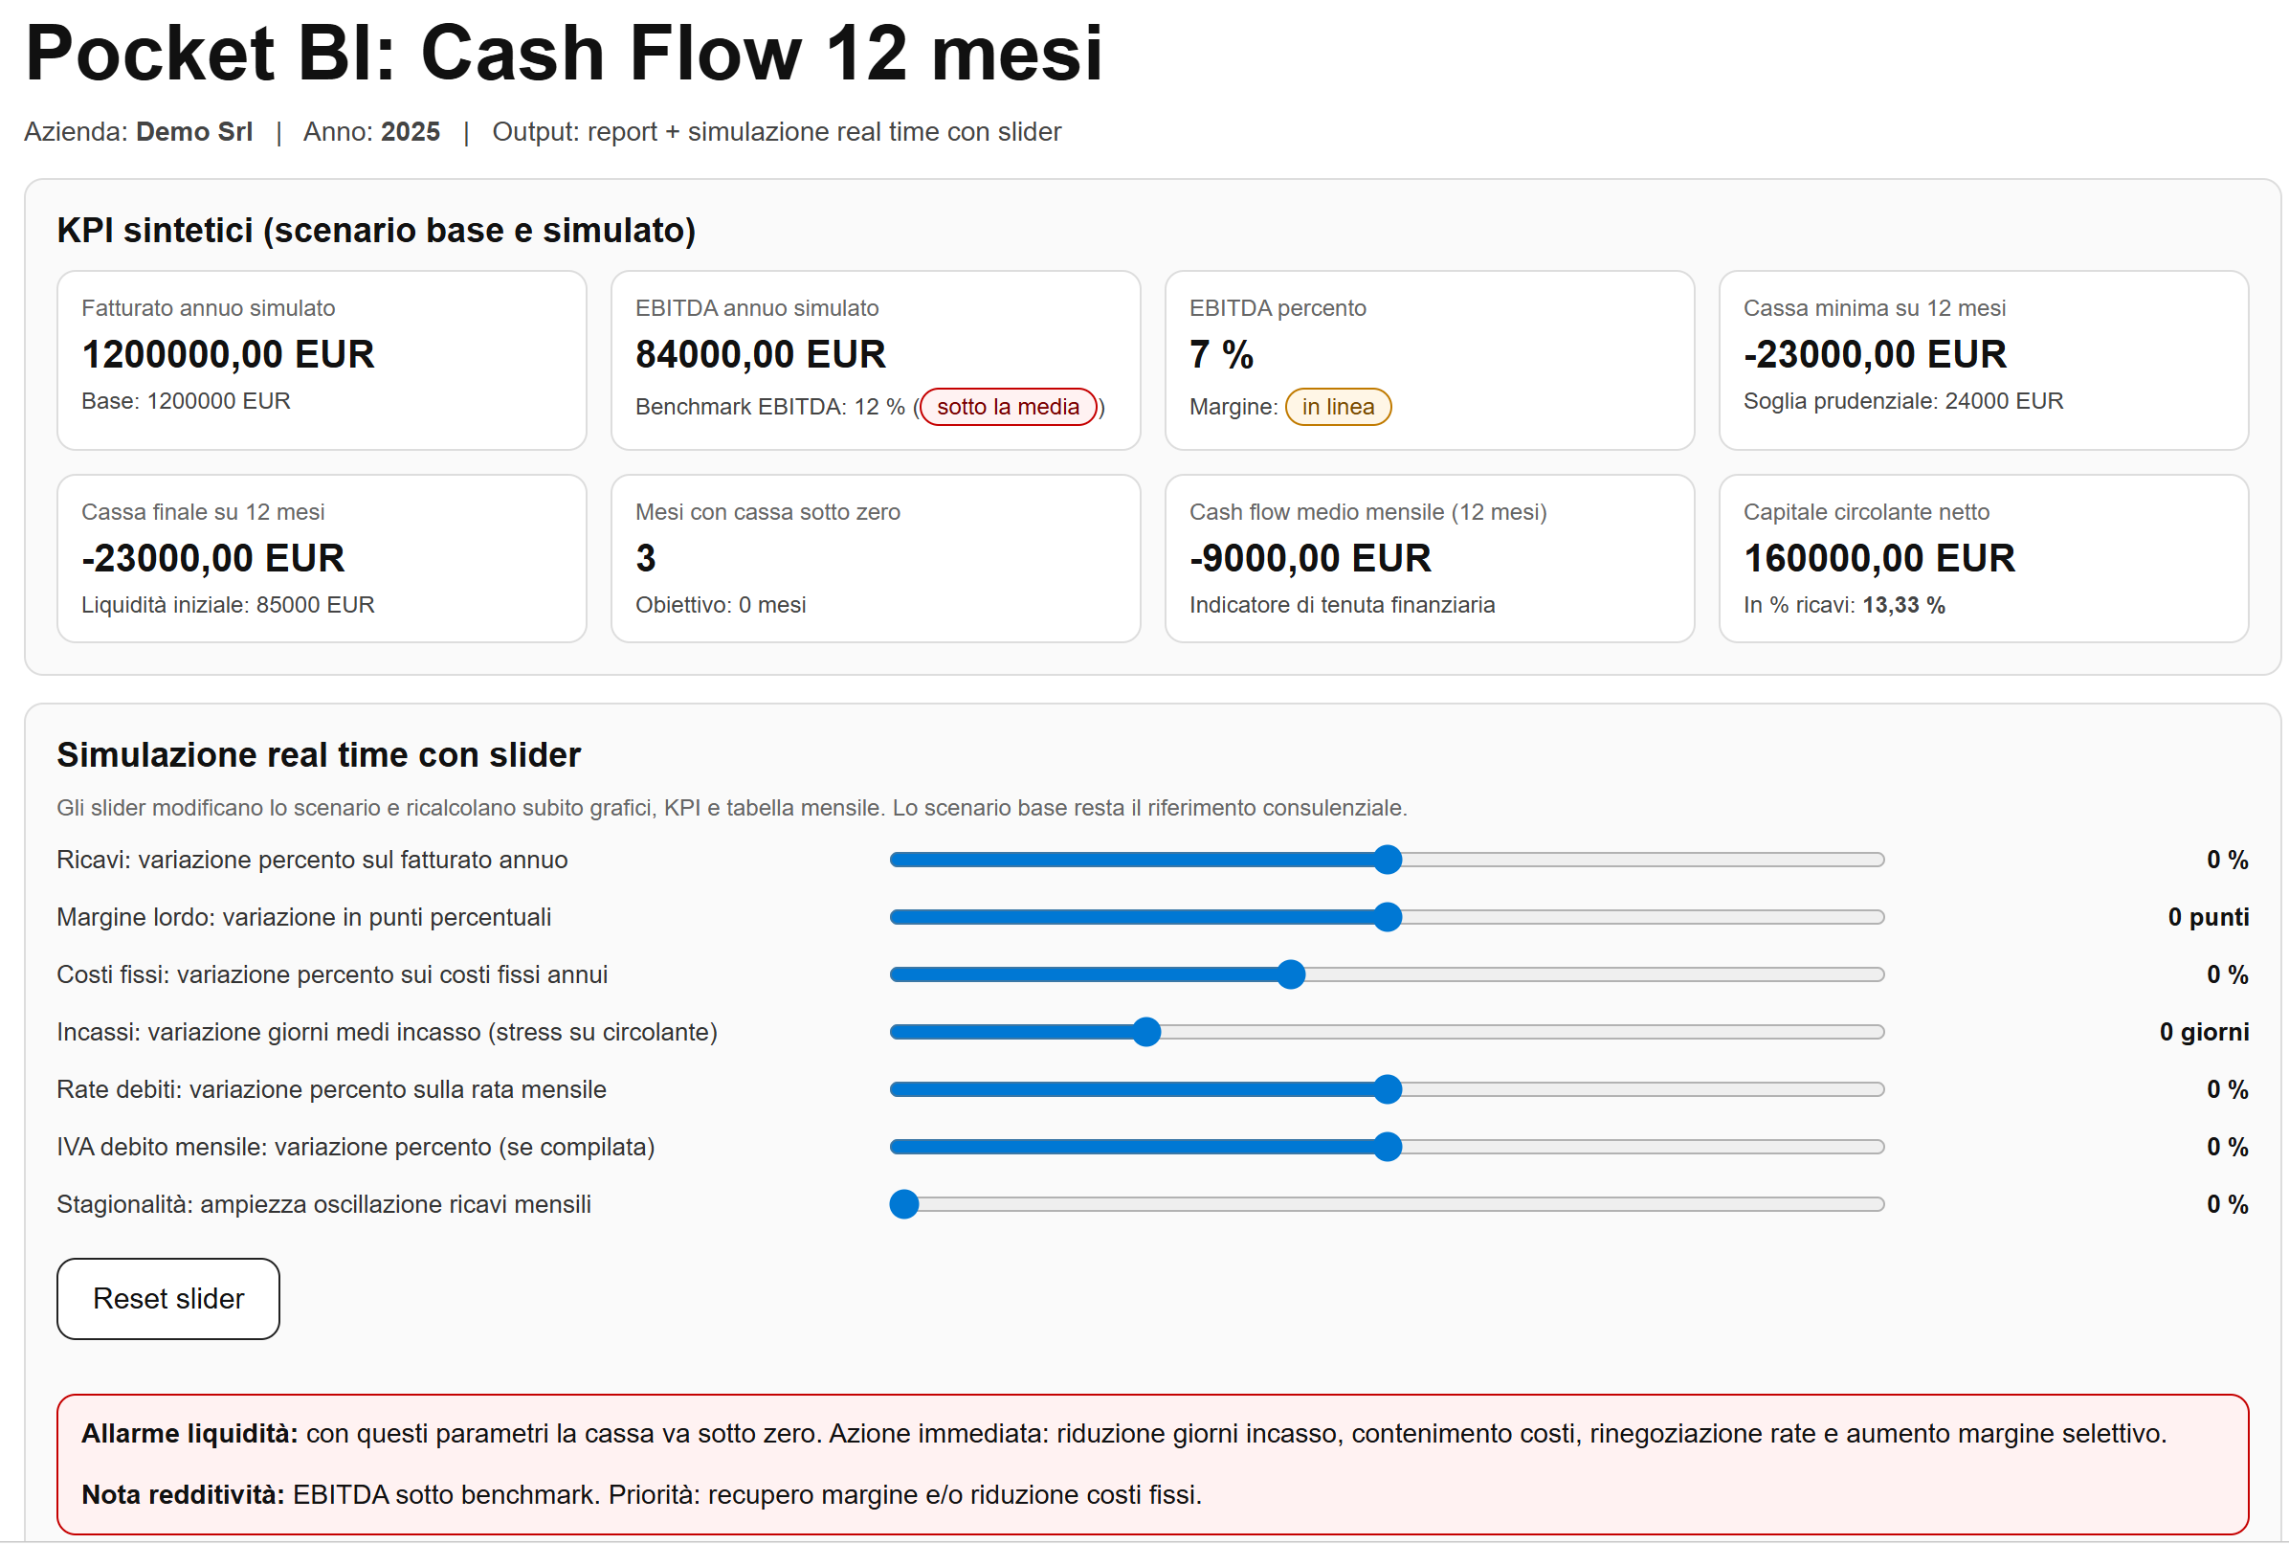Click the Allarme liquidità warning box
The image size is (2289, 1544).
[x=1151, y=1464]
